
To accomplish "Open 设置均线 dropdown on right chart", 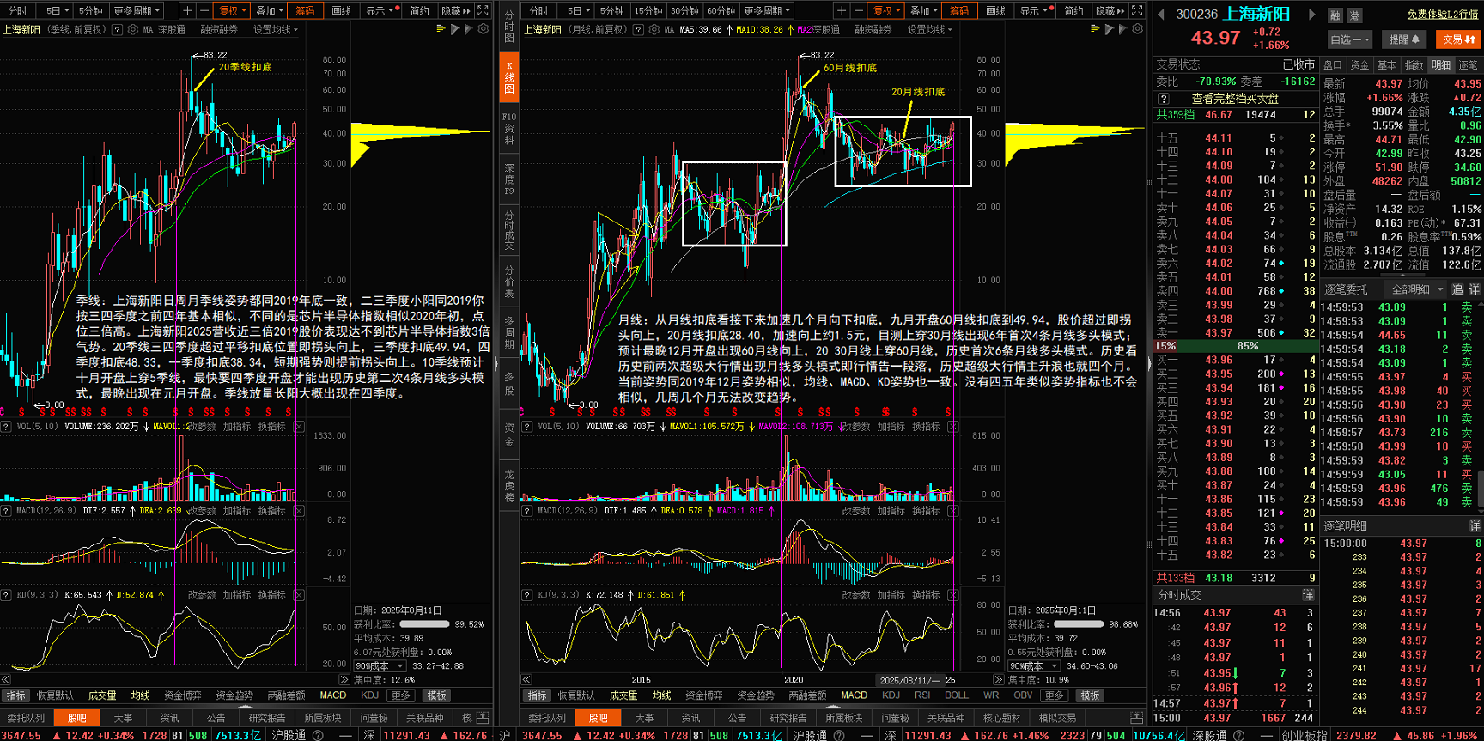I will (x=930, y=29).
